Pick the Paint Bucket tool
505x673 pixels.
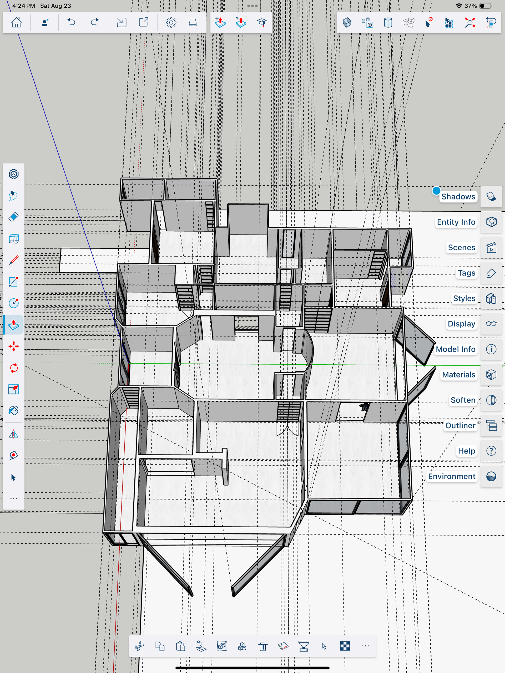tap(13, 411)
